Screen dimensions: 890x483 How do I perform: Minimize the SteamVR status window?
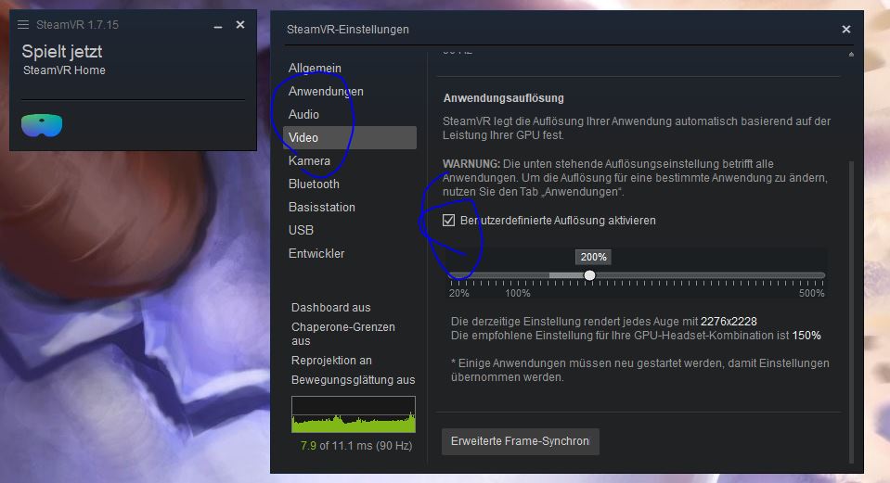[218, 26]
